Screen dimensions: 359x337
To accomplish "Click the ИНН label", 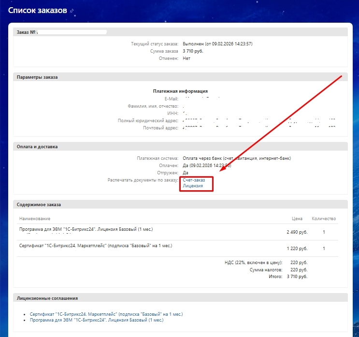I will (x=172, y=113).
